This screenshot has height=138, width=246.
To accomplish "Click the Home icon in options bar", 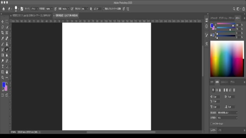I will click(x=3, y=9).
